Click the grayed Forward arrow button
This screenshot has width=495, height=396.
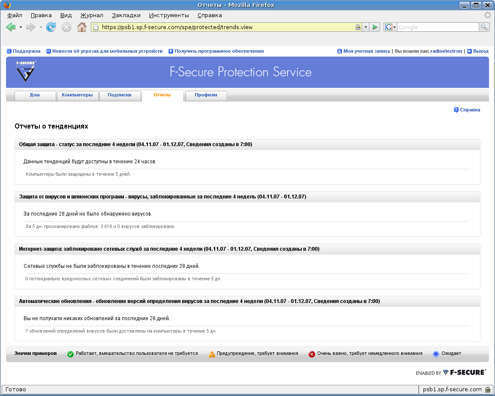[x=30, y=27]
